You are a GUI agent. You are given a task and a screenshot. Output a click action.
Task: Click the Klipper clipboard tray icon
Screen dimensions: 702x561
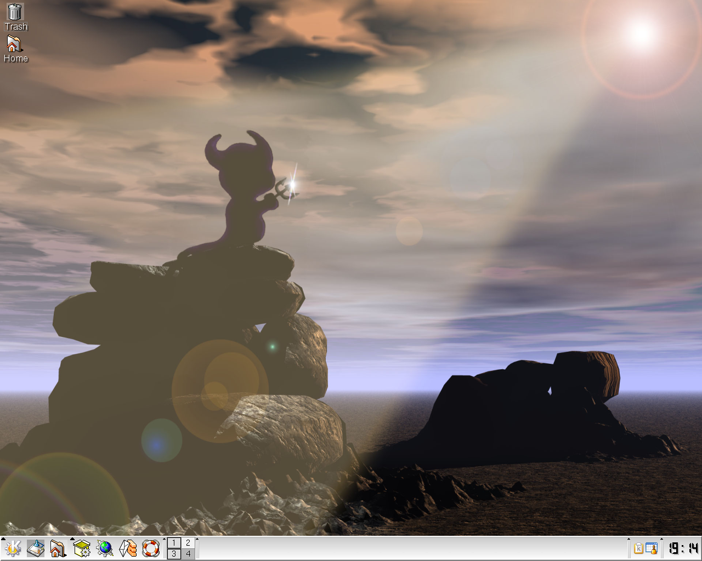638,548
